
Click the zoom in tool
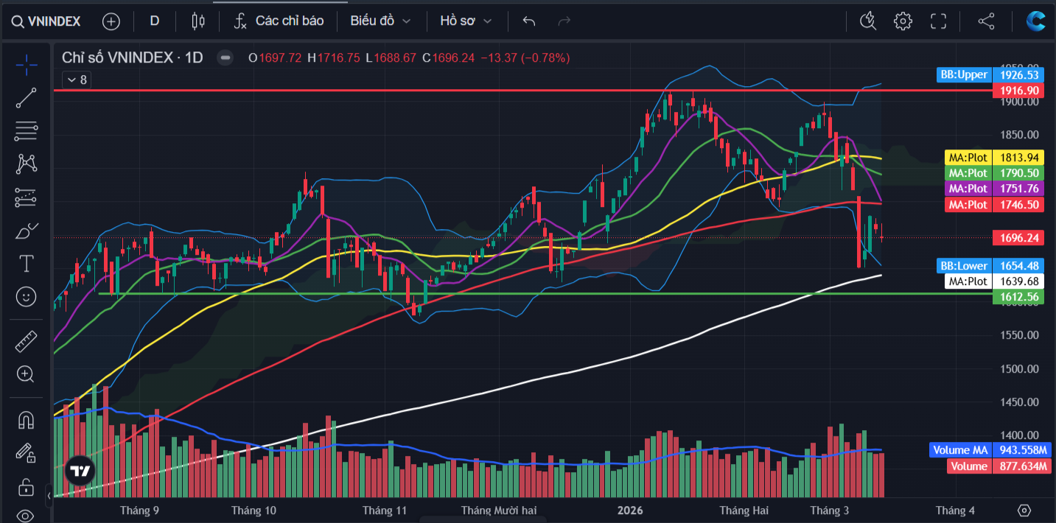(x=27, y=374)
